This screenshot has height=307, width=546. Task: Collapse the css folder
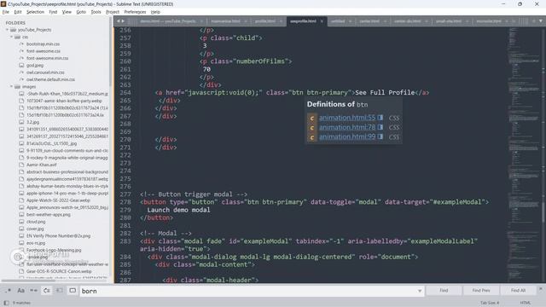pyautogui.click(x=11, y=37)
